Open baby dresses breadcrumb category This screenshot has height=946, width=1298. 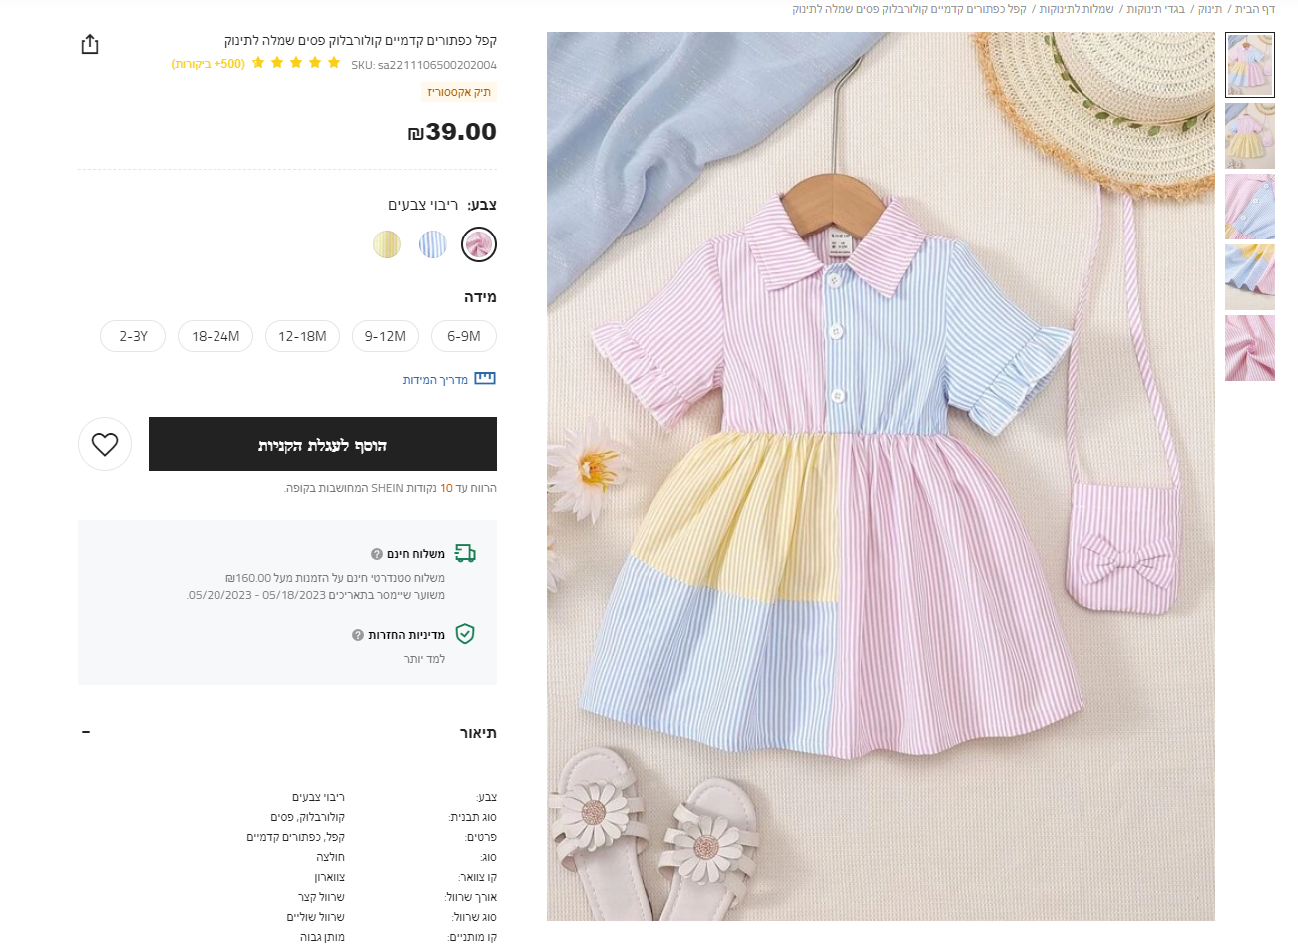(x=1077, y=9)
